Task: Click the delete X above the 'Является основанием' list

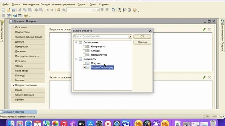Action: coord(210,77)
